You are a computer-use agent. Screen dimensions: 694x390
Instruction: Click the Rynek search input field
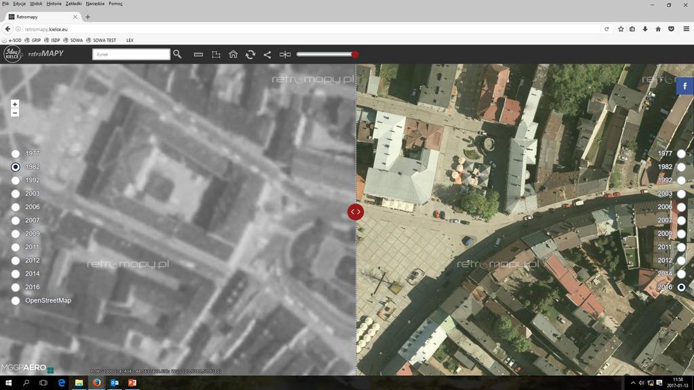131,54
